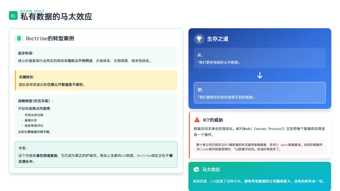Click the heading 马太效应 in the teal card

tap(211, 170)
